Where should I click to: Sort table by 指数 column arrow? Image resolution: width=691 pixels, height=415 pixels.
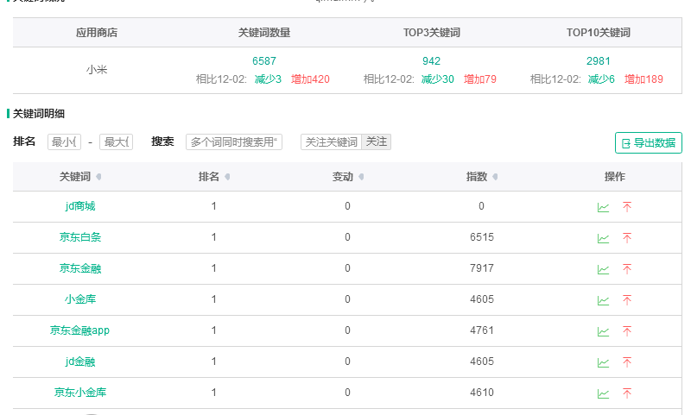pyautogui.click(x=495, y=177)
